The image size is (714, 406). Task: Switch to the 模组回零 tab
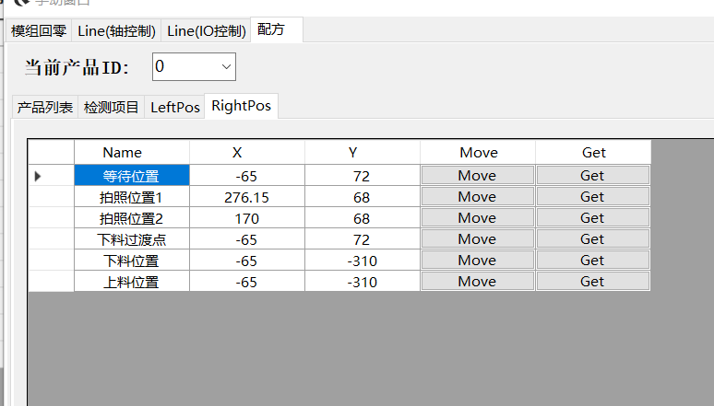(39, 30)
